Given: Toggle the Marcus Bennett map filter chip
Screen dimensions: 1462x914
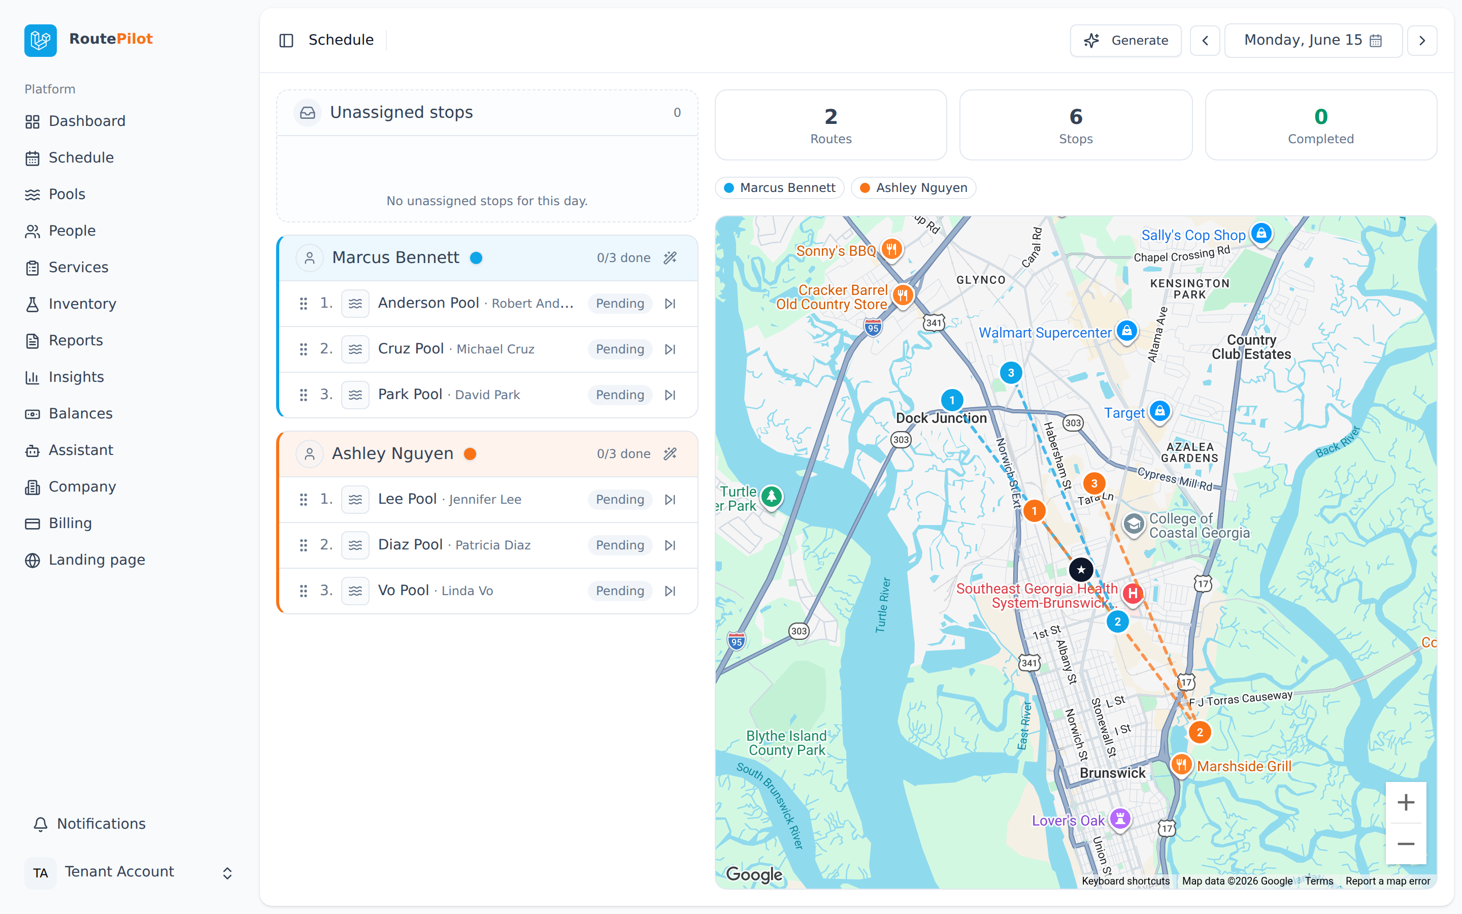Looking at the screenshot, I should (779, 188).
